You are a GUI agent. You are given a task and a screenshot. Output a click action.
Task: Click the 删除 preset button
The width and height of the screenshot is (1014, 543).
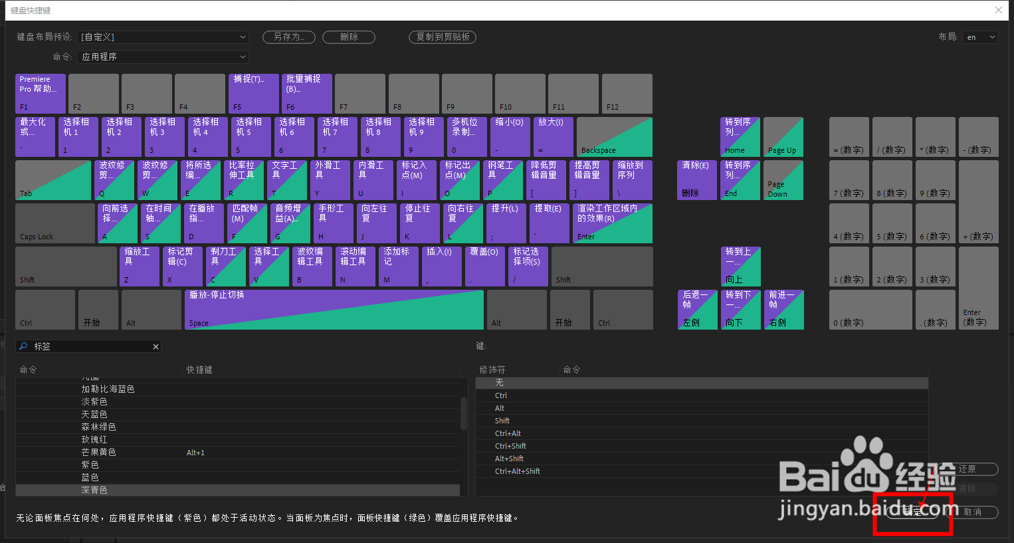349,37
